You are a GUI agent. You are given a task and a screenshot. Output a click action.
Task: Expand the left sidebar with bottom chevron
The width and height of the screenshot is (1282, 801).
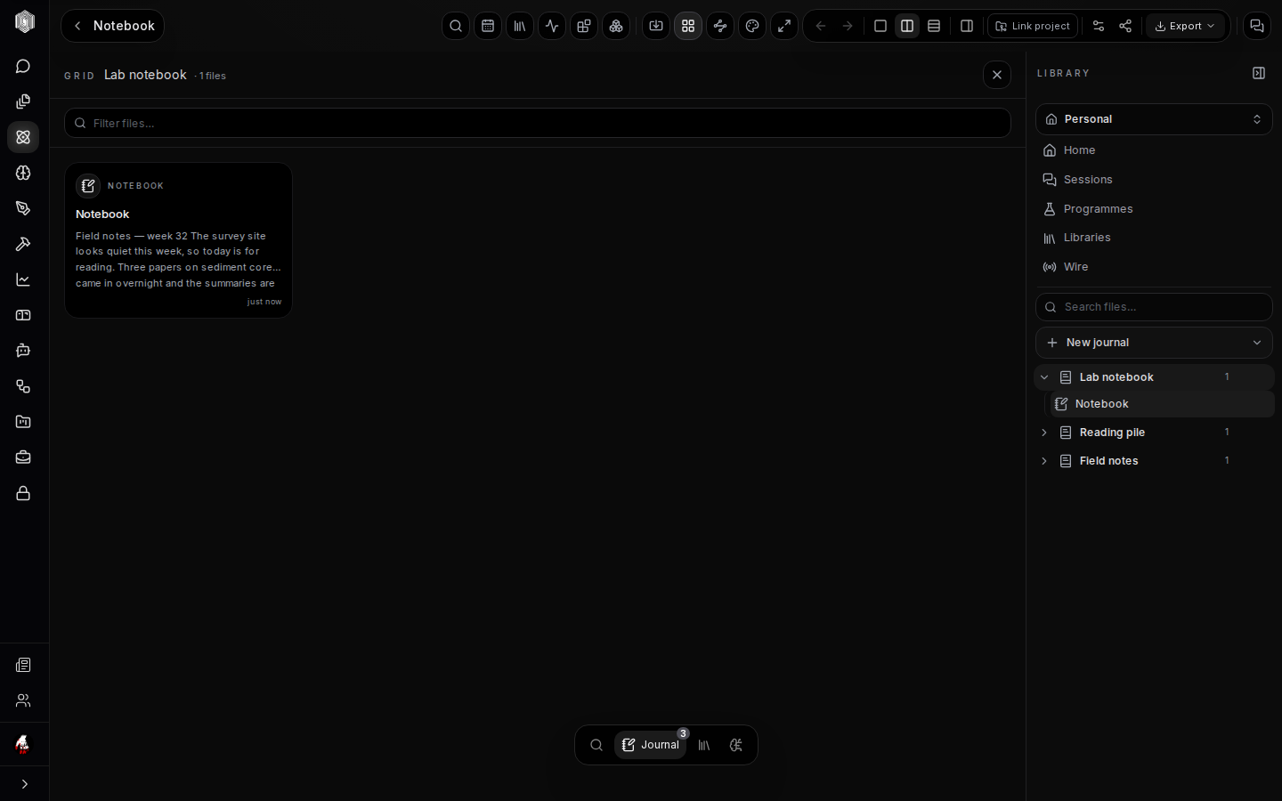tap(24, 784)
